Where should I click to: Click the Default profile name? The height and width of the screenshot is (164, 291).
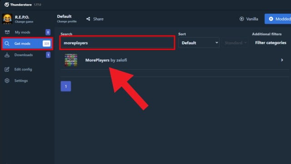pyautogui.click(x=64, y=16)
